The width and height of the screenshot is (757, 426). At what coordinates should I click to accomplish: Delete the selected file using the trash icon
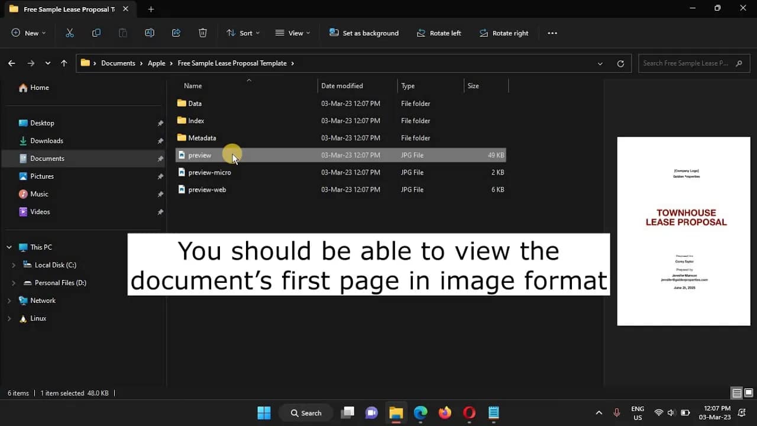coord(203,33)
